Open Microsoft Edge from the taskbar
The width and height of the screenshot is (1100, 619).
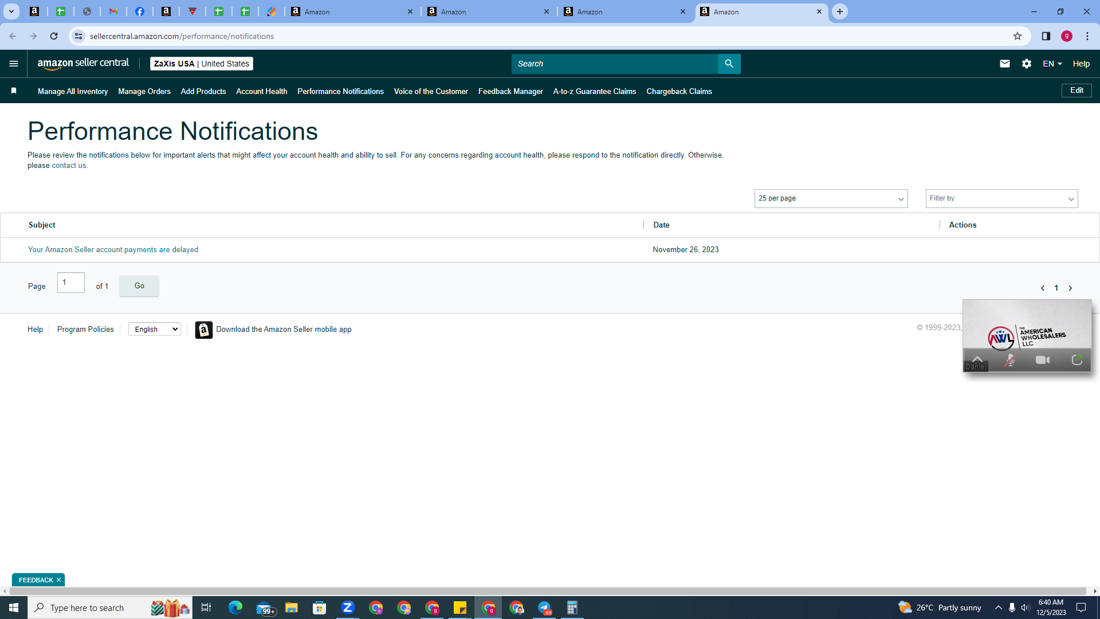click(235, 608)
